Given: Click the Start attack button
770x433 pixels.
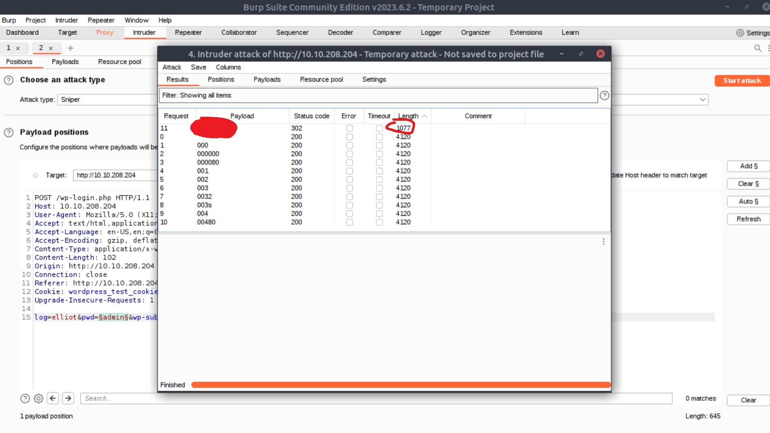Looking at the screenshot, I should coord(742,81).
